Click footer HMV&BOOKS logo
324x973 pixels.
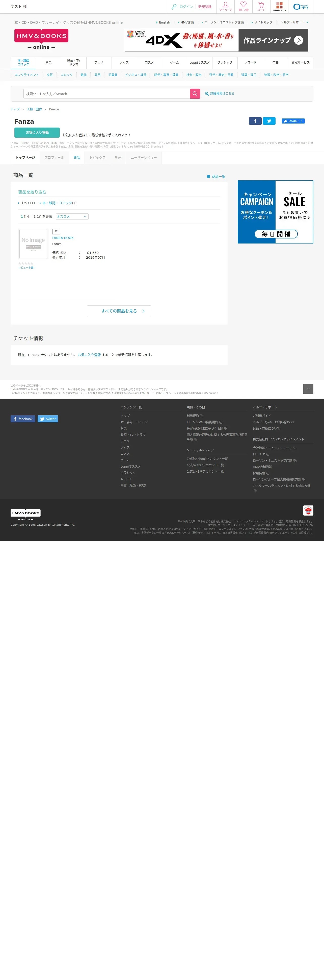click(26, 515)
